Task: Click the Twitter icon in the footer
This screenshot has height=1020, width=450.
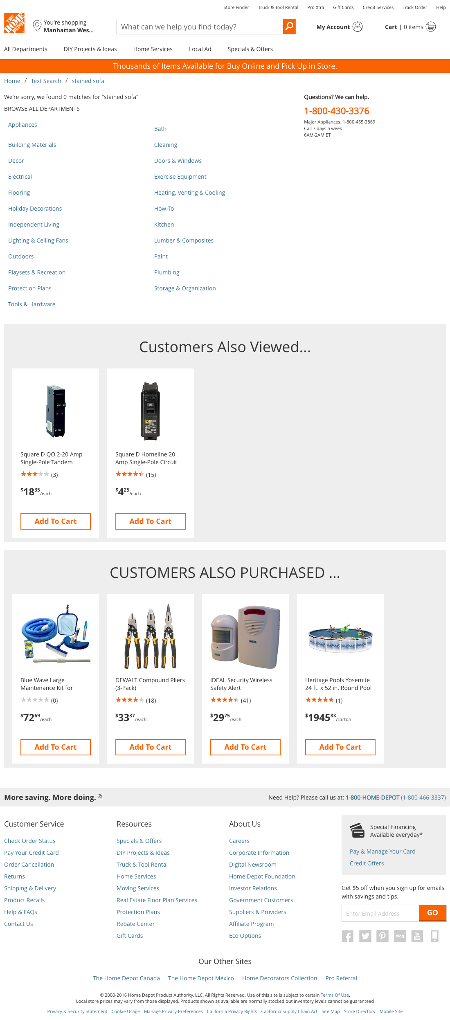Action: 365,936
